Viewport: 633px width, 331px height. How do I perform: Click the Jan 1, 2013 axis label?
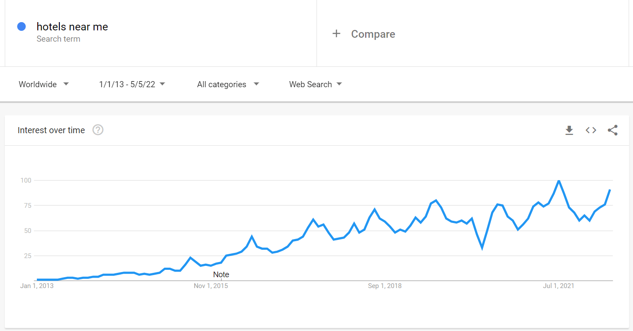(37, 286)
